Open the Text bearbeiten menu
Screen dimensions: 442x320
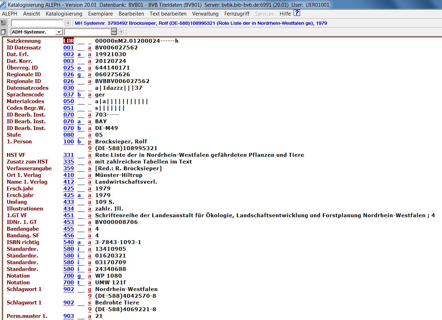168,14
